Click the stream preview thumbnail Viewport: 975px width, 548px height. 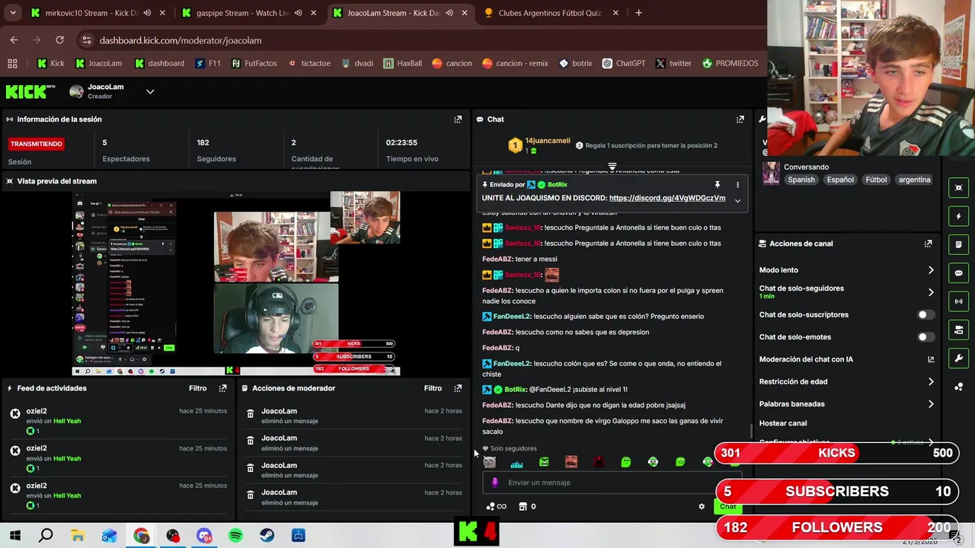click(x=236, y=284)
